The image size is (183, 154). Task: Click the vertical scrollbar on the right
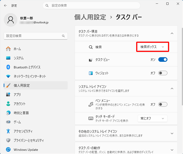[x=182, y=67]
